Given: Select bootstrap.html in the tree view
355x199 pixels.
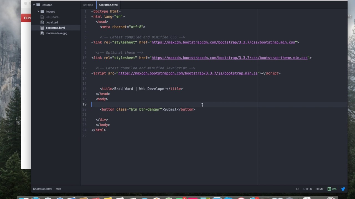Looking at the screenshot, I should tap(55, 28).
